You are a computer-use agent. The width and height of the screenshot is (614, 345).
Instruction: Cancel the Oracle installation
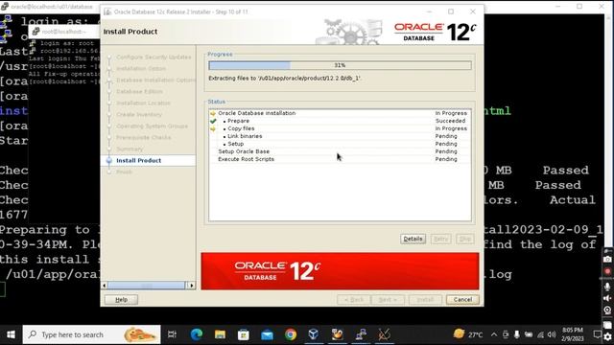pos(462,300)
